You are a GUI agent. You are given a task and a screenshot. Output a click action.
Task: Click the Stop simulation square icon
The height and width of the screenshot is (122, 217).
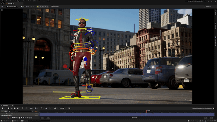coord(43,7)
